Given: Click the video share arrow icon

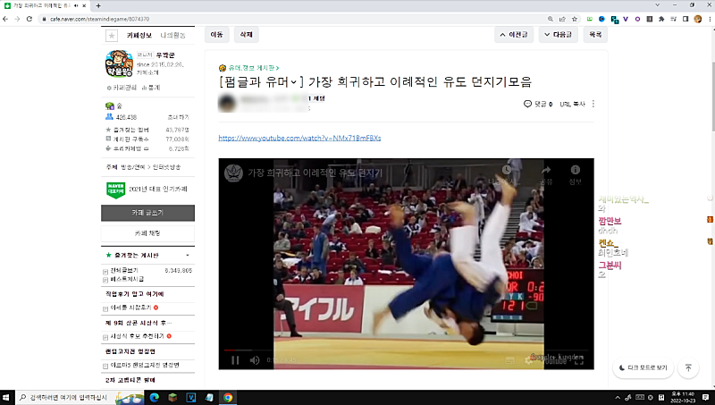Looking at the screenshot, I should tap(546, 171).
